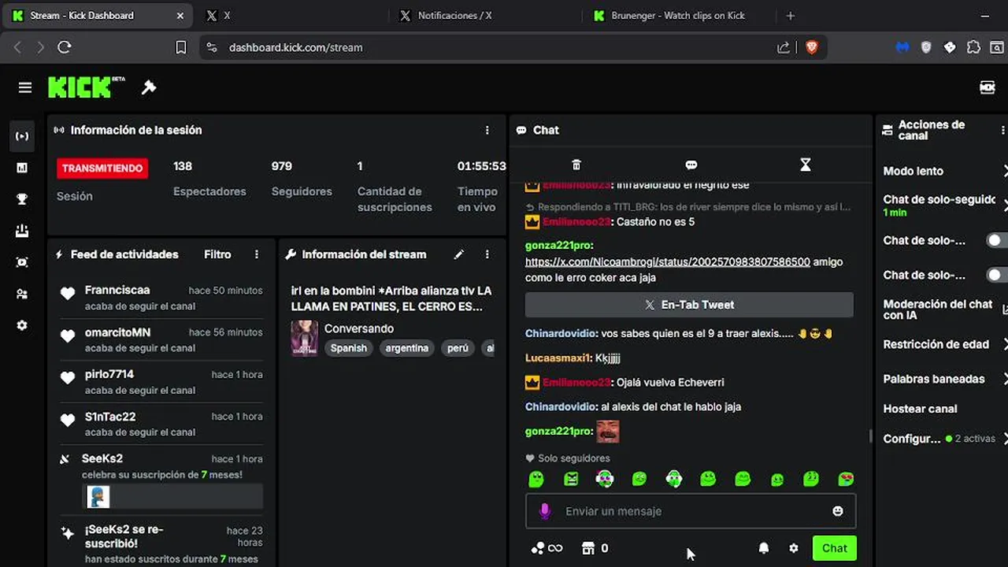This screenshot has height=567, width=1008.
Task: Click the emote image posted by gonza221pro
Action: point(607,432)
